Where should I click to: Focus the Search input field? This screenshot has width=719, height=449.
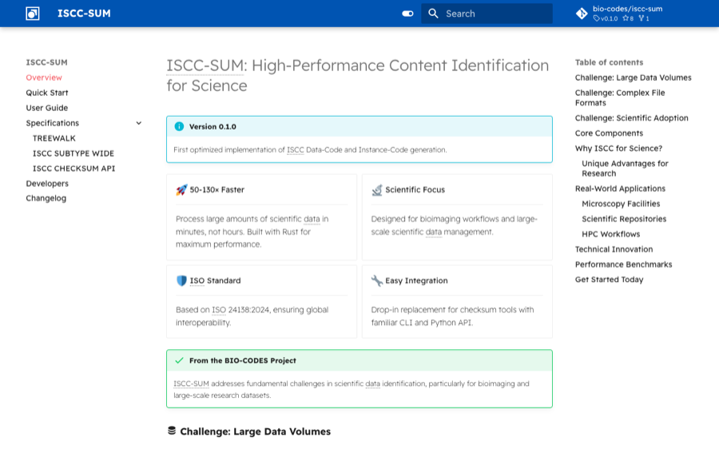pyautogui.click(x=487, y=14)
